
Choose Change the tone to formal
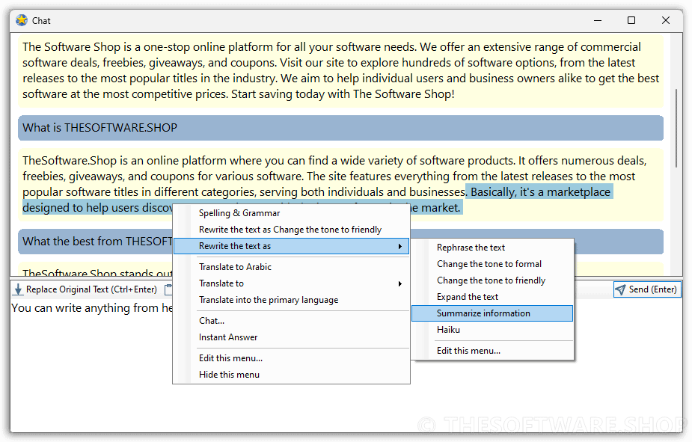click(x=492, y=264)
